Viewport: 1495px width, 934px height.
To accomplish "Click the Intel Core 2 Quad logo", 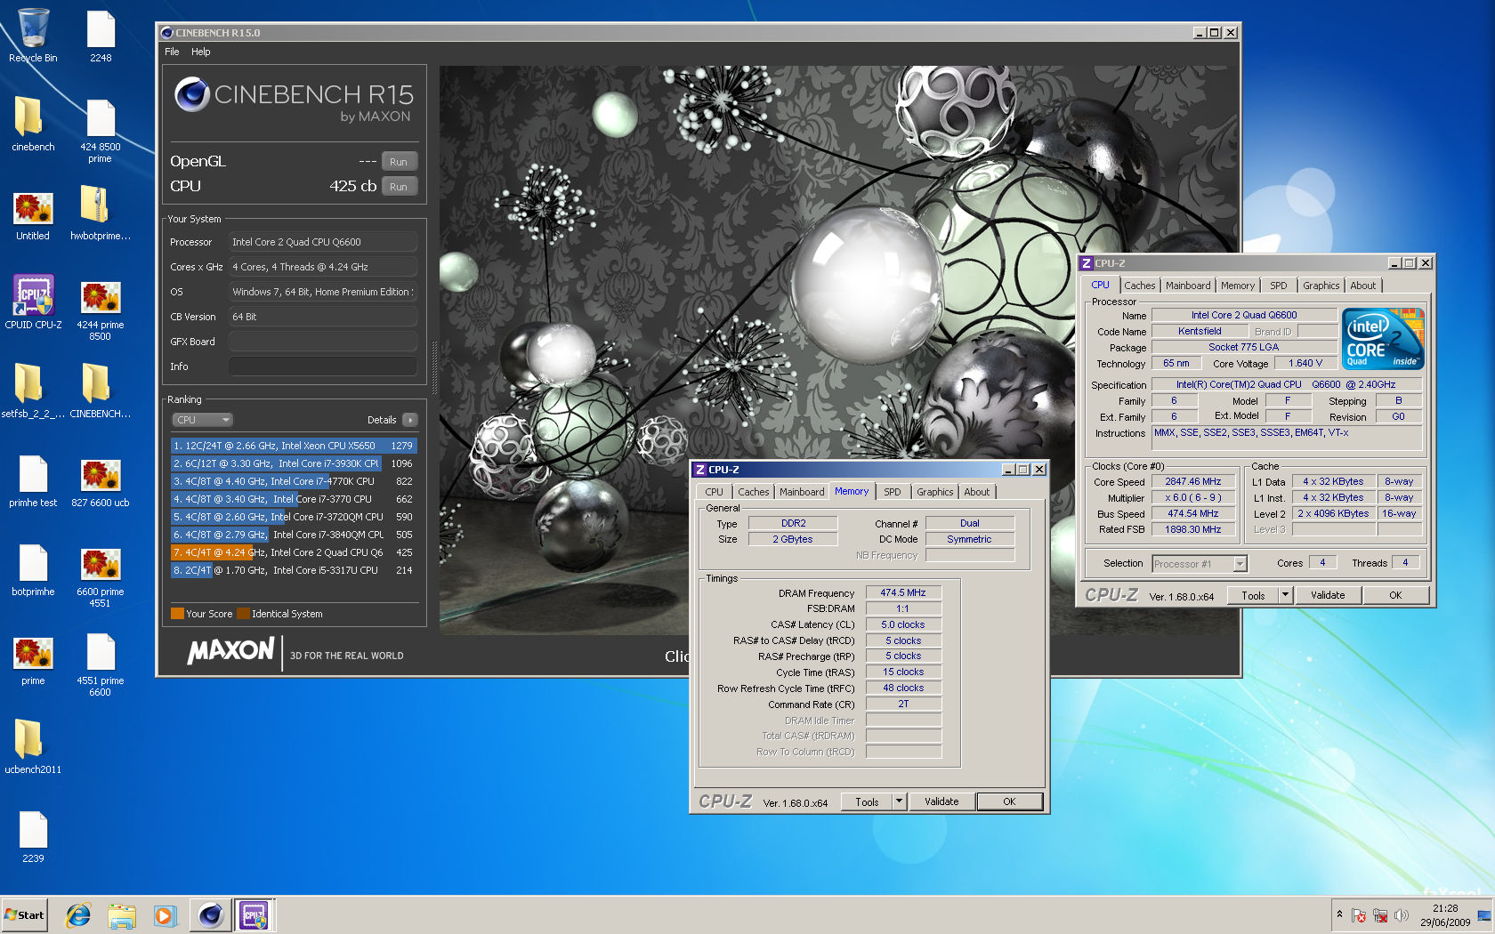I will (x=1383, y=339).
